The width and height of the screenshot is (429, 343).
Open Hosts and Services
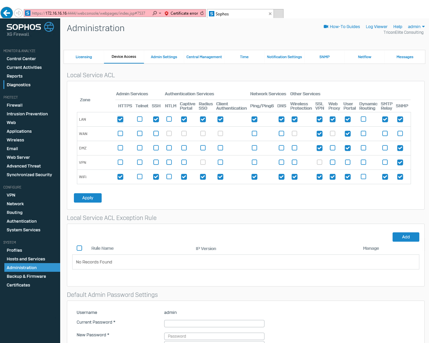coord(26,259)
